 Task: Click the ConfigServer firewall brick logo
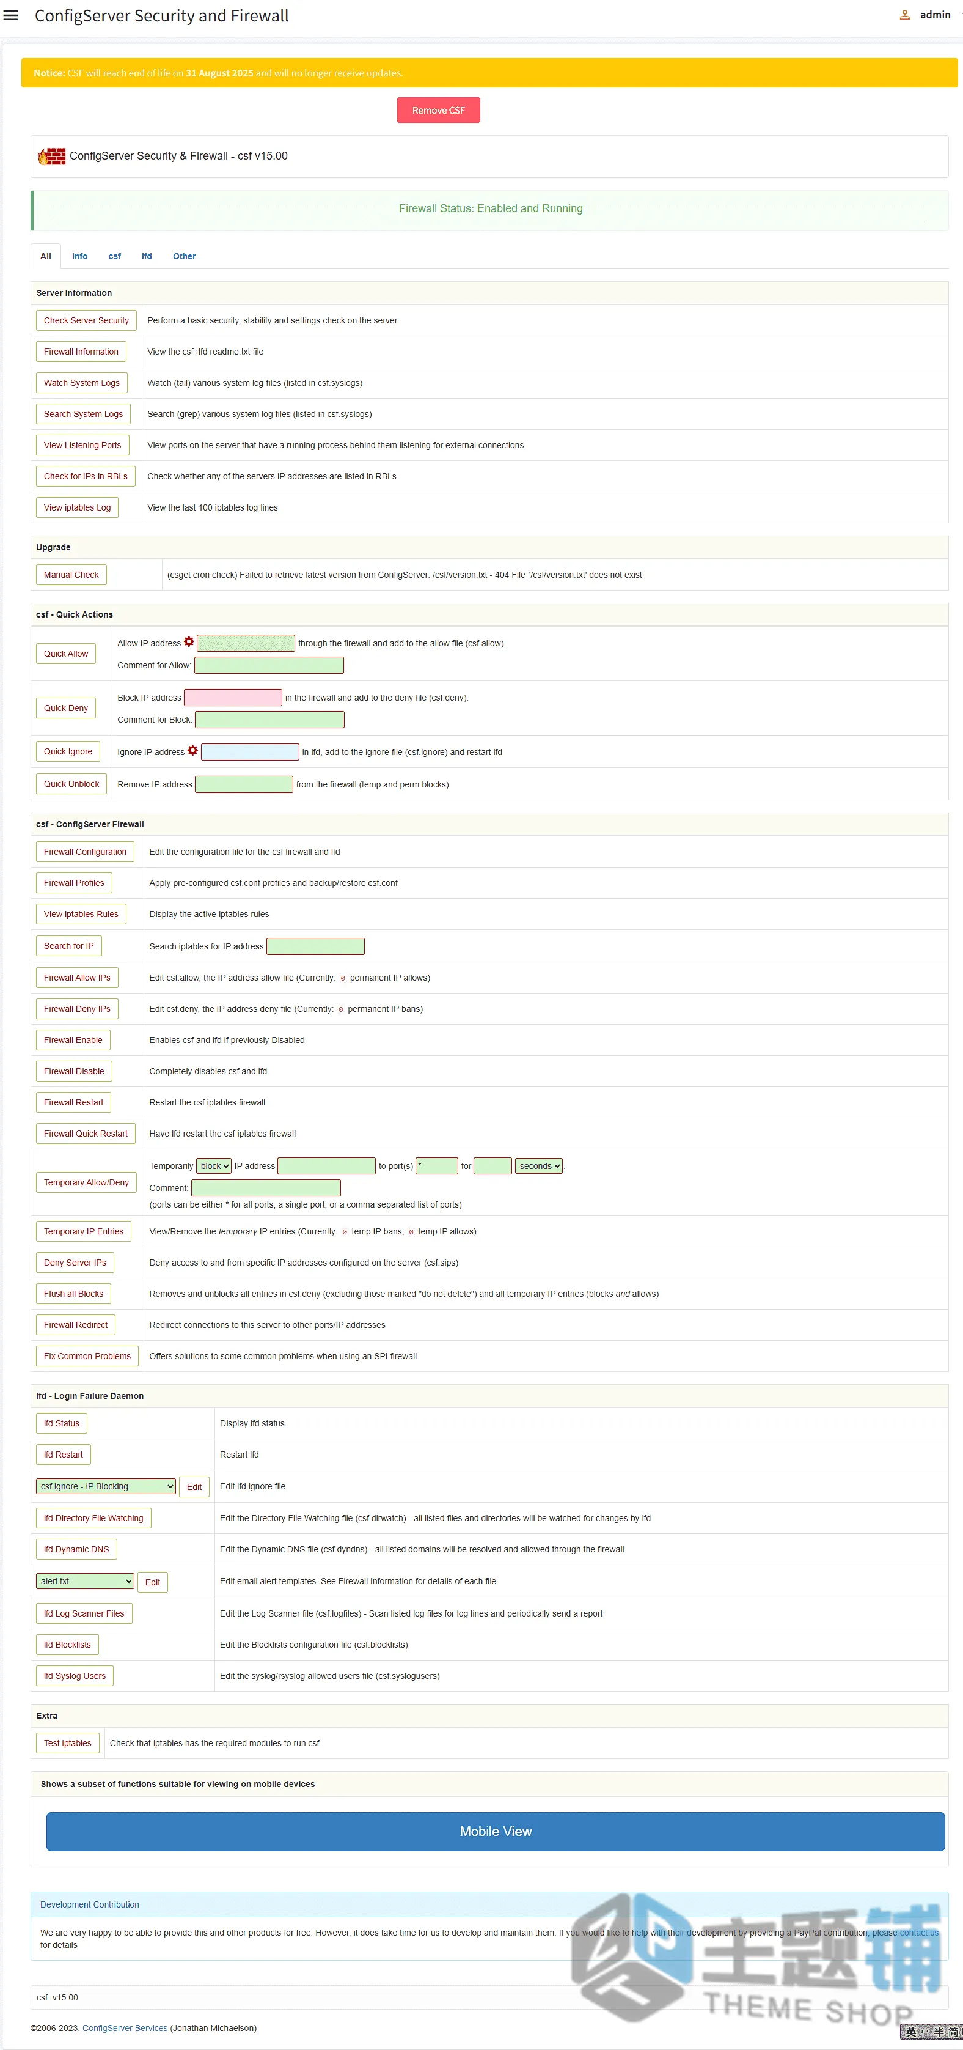(52, 156)
